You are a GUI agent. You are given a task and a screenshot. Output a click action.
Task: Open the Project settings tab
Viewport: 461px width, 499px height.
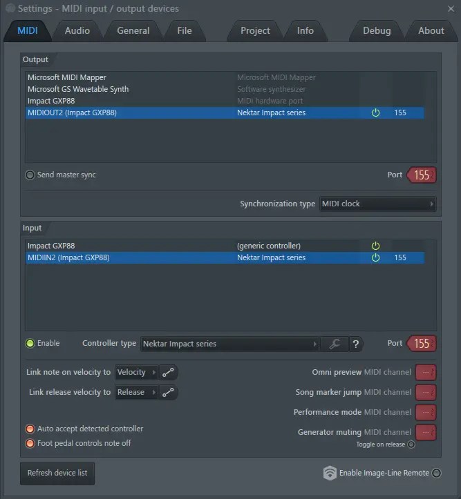click(x=255, y=30)
